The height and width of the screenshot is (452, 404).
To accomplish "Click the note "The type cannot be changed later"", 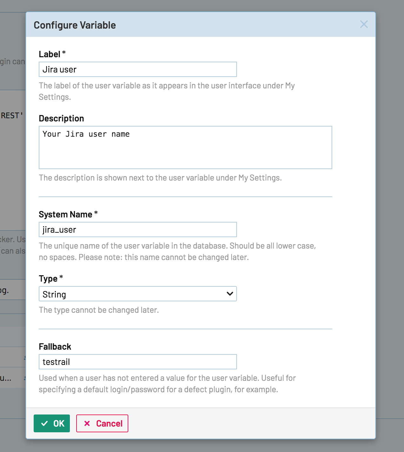I will 99,310.
